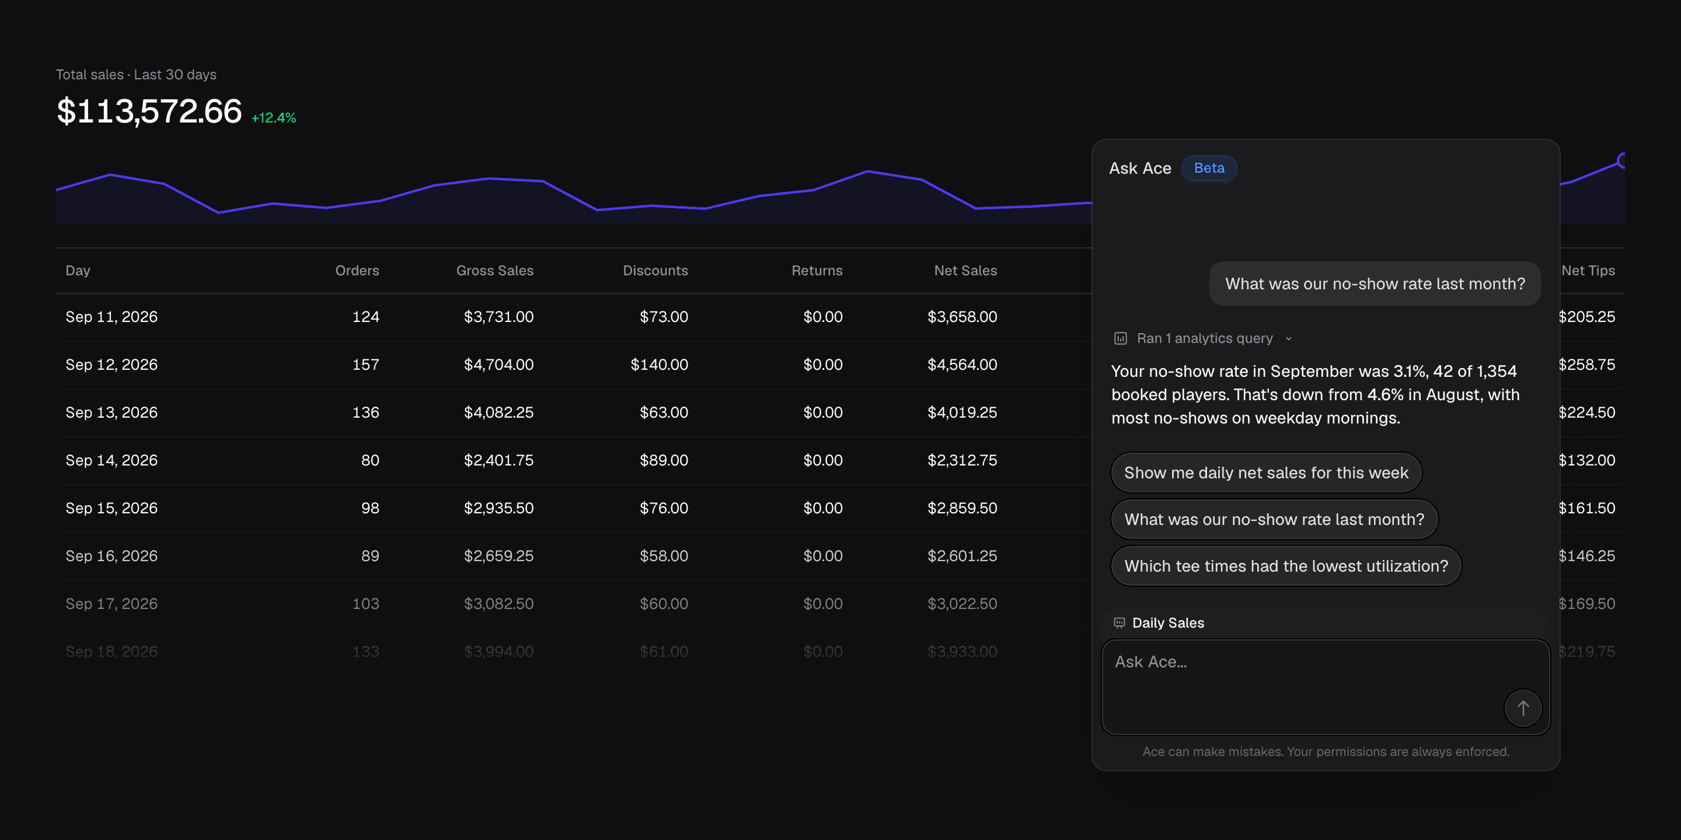Select the 'Sep 17, 2026' row date
Image resolution: width=1681 pixels, height=840 pixels.
point(111,604)
